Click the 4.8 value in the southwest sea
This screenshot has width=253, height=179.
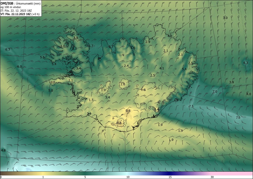(3, 150)
